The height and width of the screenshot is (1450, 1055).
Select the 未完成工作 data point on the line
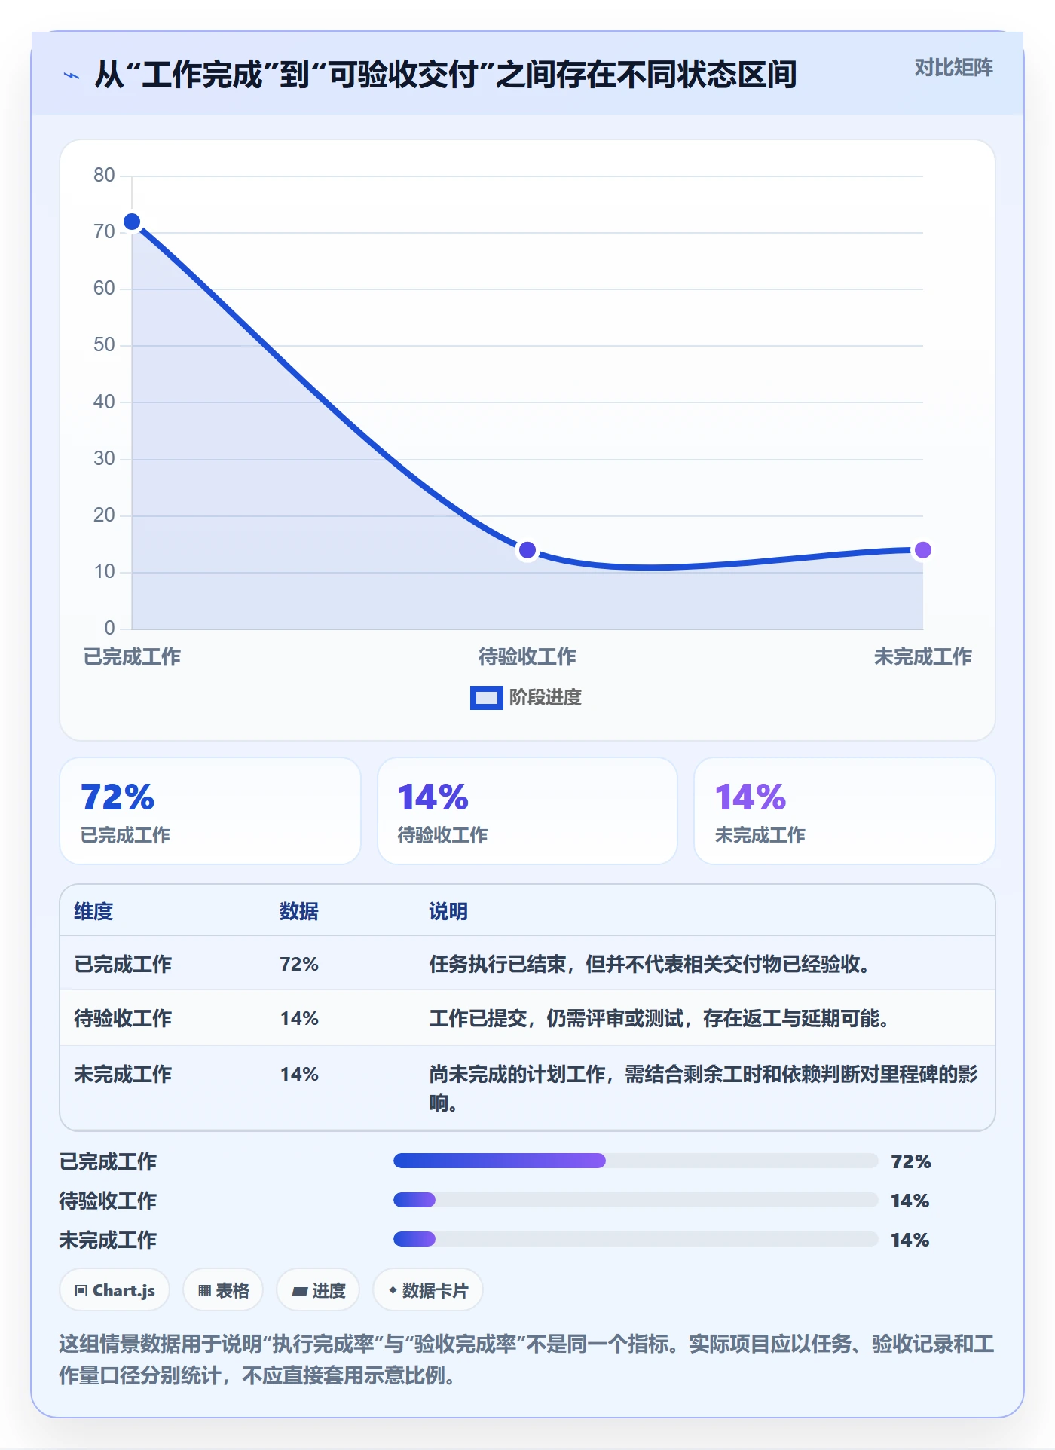point(922,550)
